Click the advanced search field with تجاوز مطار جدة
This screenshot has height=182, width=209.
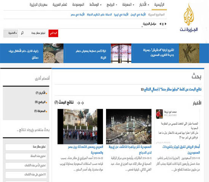point(26,147)
